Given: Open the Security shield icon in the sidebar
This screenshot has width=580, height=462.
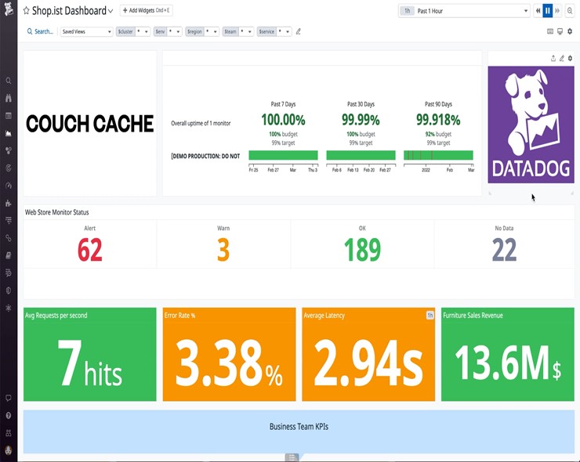Looking at the screenshot, I should tap(9, 291).
